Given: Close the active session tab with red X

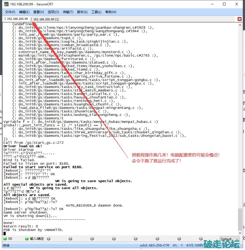Looking at the screenshot, I should [x=240, y=19].
